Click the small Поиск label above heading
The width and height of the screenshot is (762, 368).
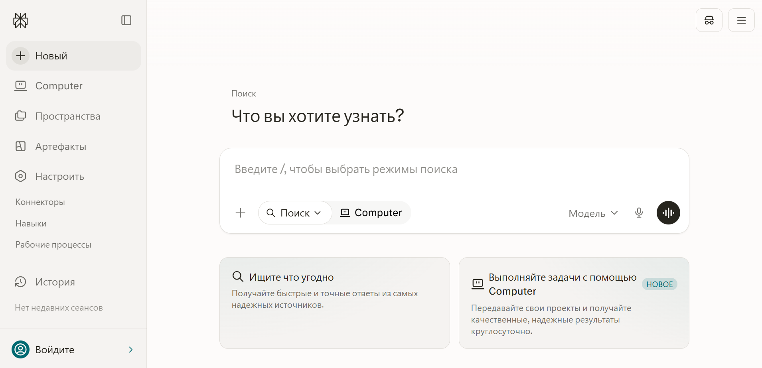244,94
